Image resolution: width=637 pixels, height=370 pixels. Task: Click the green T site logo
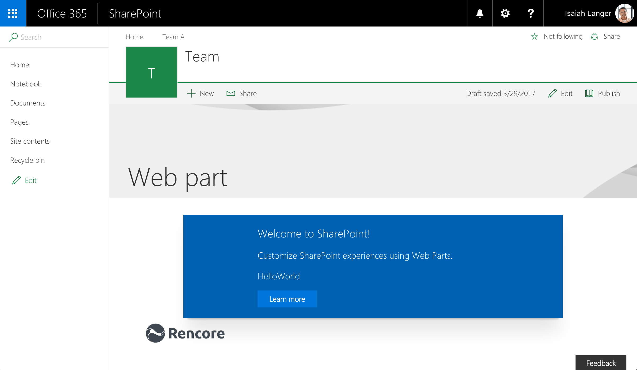point(152,72)
